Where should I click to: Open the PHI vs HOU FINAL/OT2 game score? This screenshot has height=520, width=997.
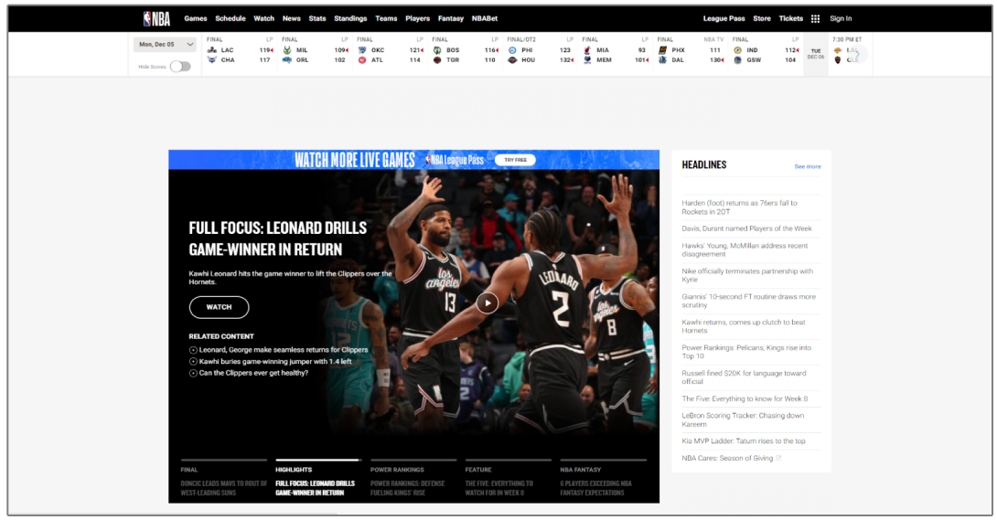click(540, 53)
